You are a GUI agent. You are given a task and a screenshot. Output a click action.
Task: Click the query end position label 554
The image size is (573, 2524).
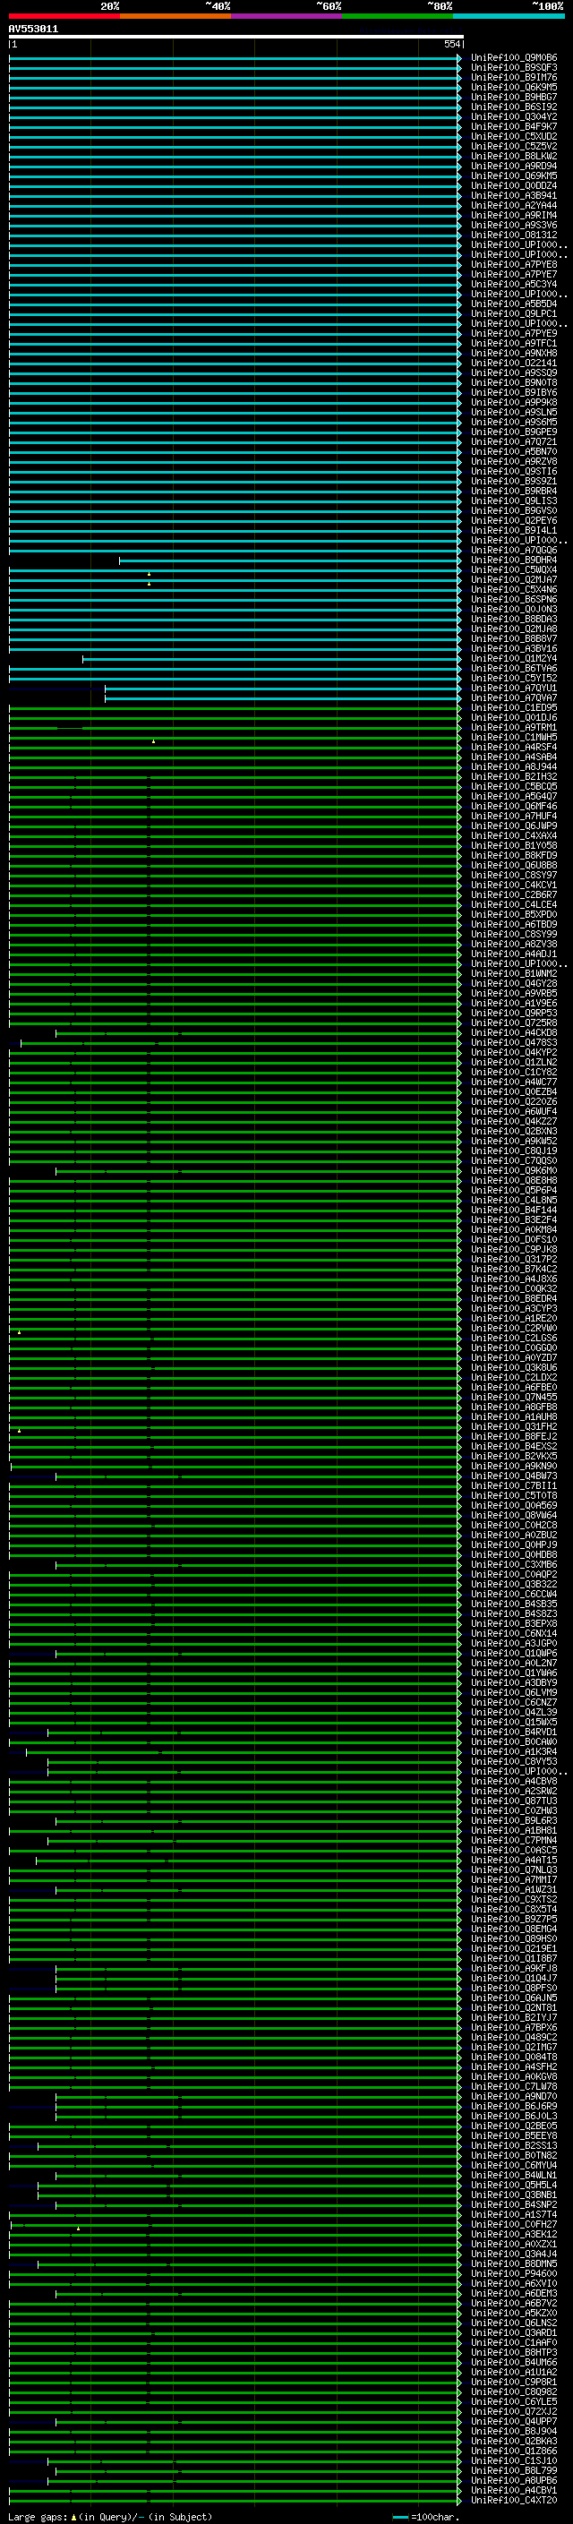coord(451,44)
